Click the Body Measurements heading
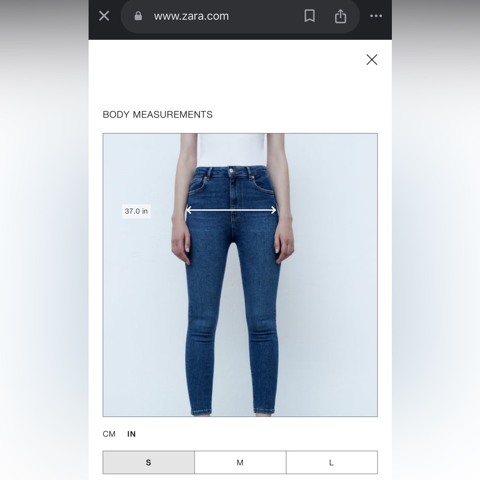The height and width of the screenshot is (480, 480). (157, 115)
